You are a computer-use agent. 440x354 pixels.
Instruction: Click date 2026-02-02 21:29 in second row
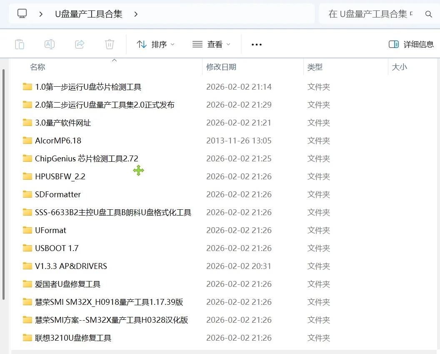pyautogui.click(x=239, y=105)
